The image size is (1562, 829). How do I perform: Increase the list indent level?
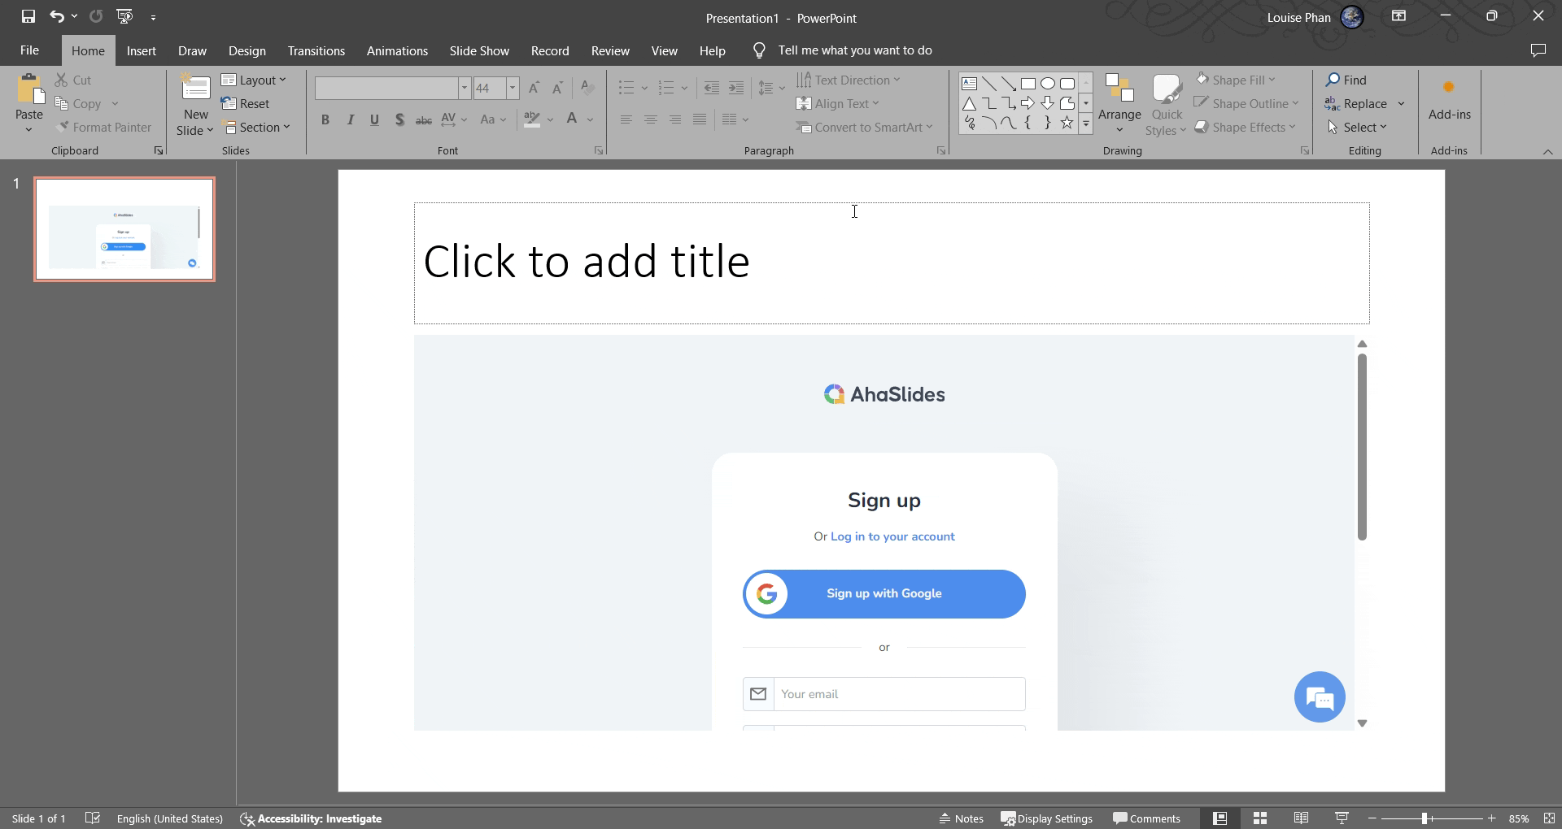736,88
